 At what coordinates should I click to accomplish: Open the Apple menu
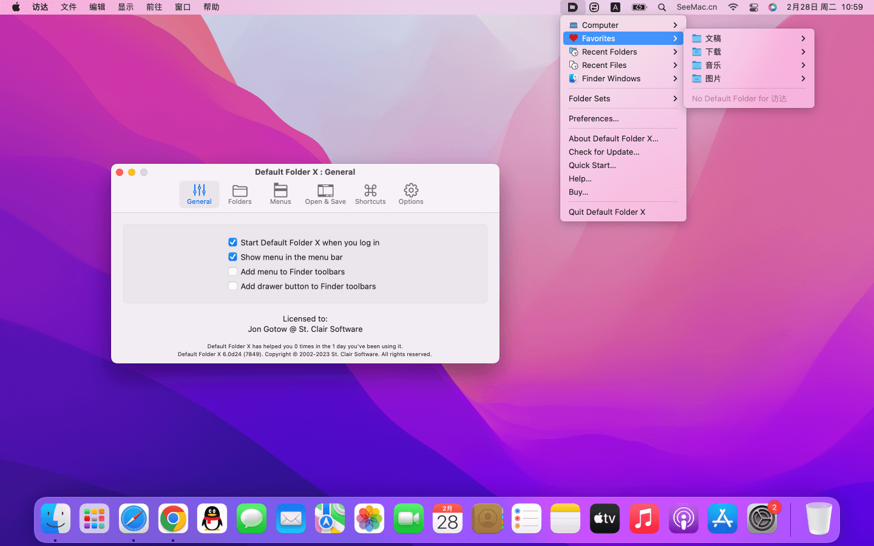pos(16,7)
